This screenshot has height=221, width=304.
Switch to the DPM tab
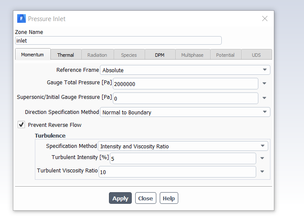160,55
